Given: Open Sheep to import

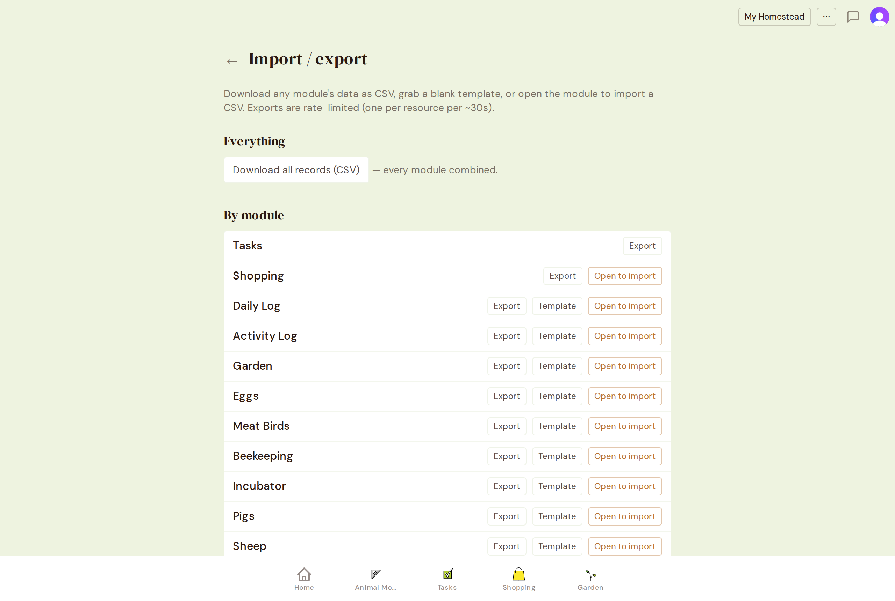Looking at the screenshot, I should pos(625,546).
